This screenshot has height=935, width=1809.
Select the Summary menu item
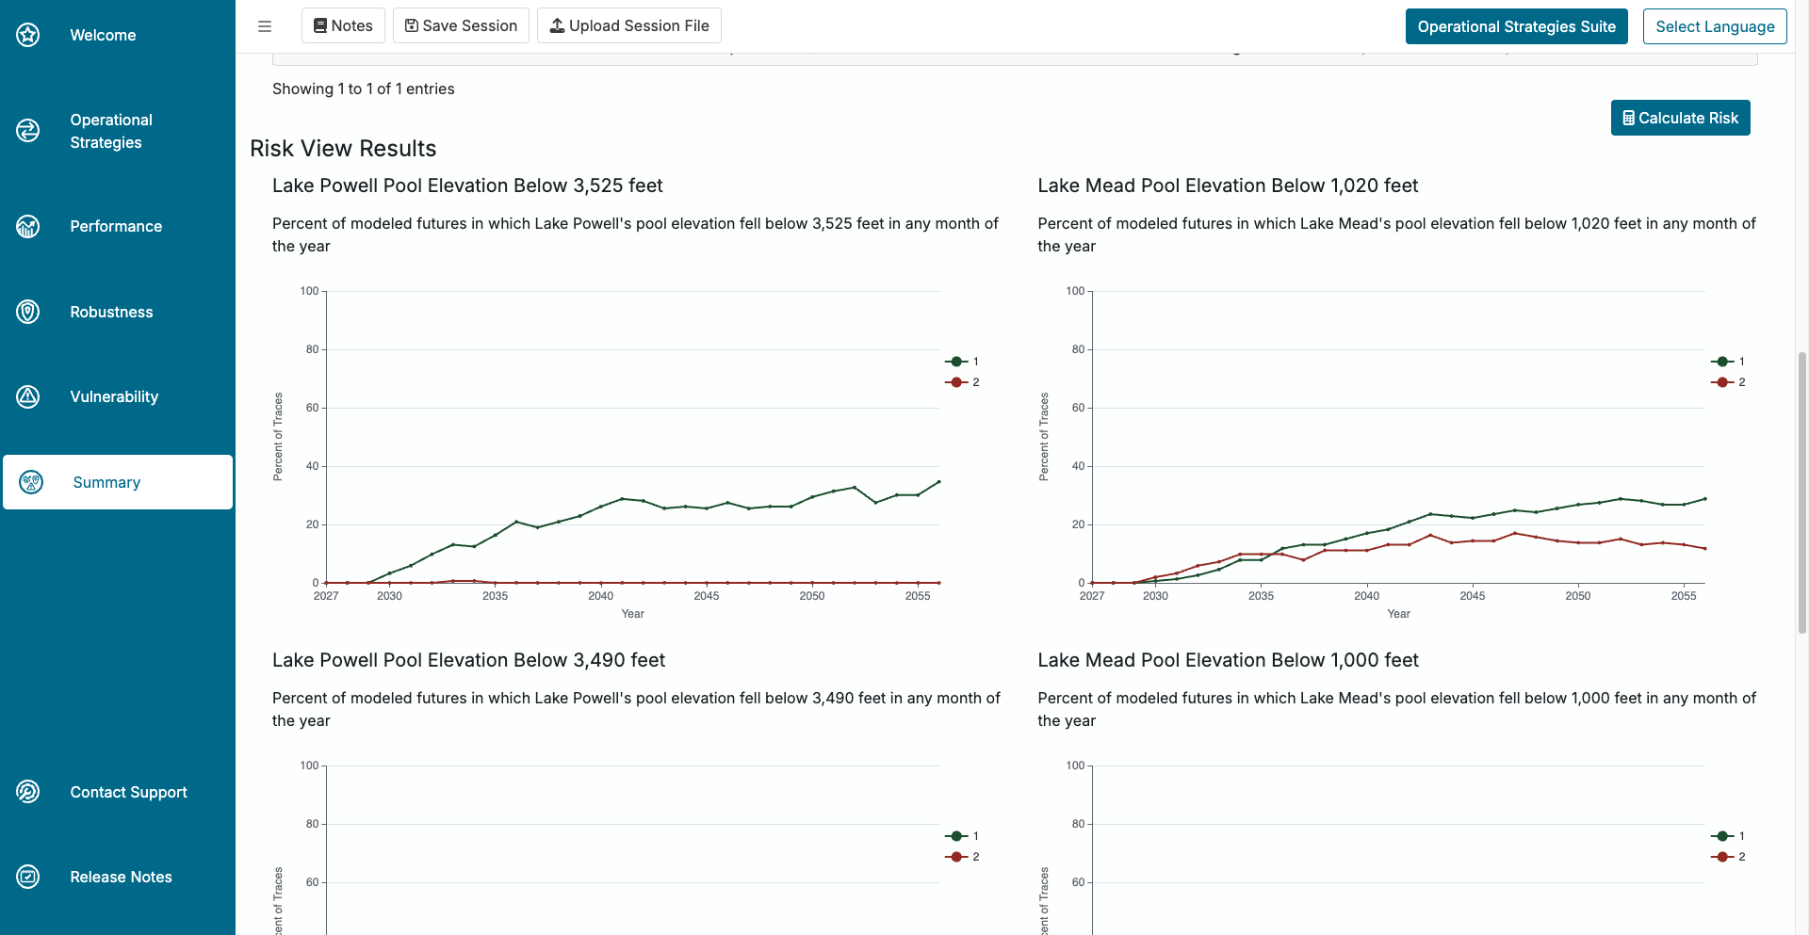pos(118,482)
